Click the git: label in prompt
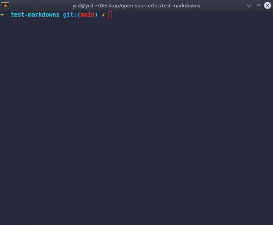 point(70,15)
